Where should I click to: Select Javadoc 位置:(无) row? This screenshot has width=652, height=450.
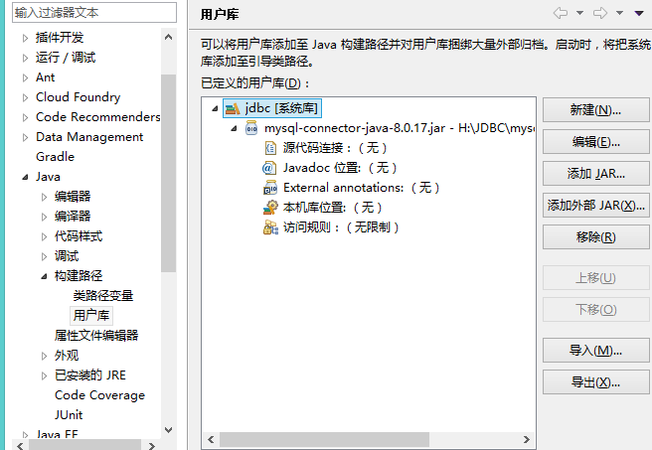(x=340, y=168)
